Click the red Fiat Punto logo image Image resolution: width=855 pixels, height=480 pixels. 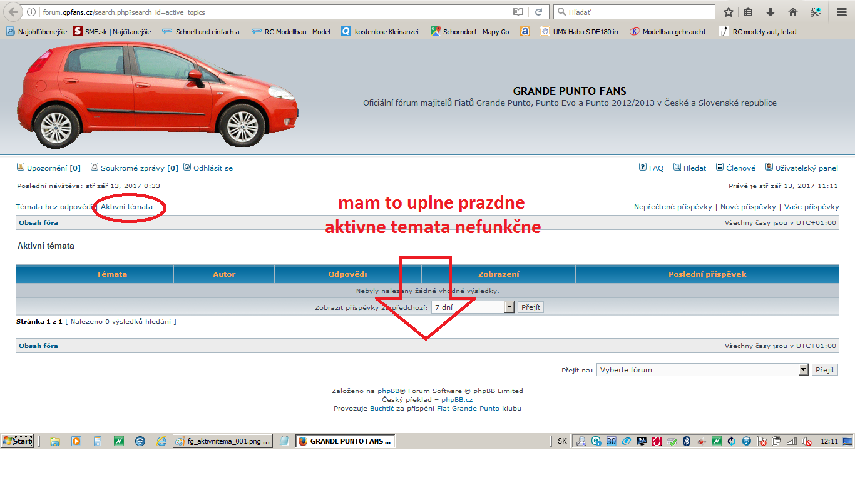point(158,94)
